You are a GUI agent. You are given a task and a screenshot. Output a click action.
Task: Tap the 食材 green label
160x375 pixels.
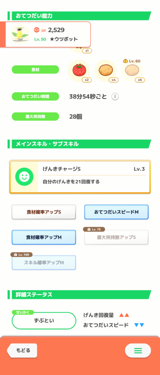35,69
